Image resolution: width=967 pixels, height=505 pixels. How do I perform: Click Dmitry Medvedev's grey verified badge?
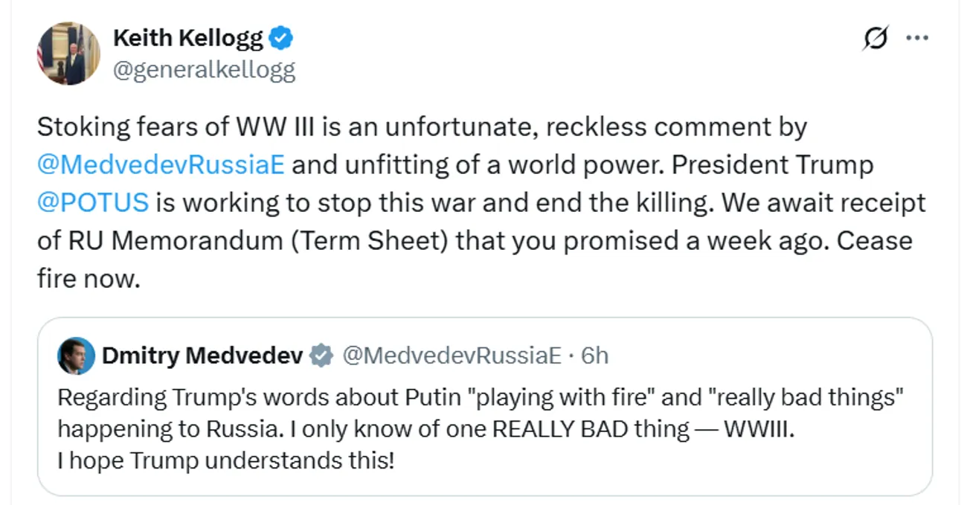click(321, 356)
